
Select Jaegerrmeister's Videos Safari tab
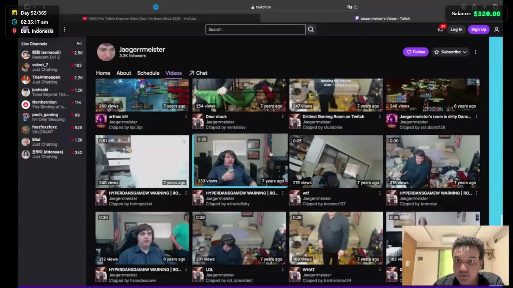(382, 18)
